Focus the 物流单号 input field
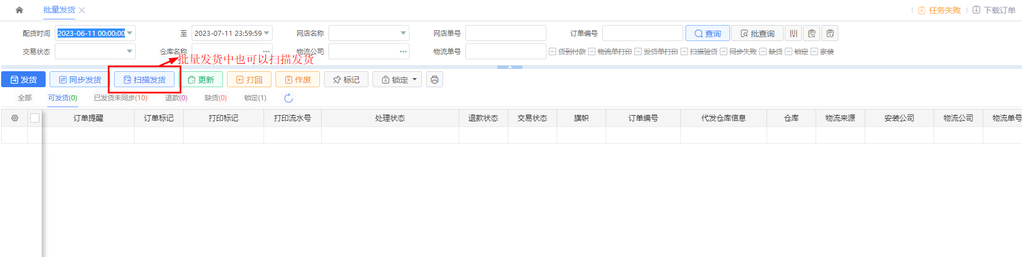The image size is (1022, 257). coord(506,52)
